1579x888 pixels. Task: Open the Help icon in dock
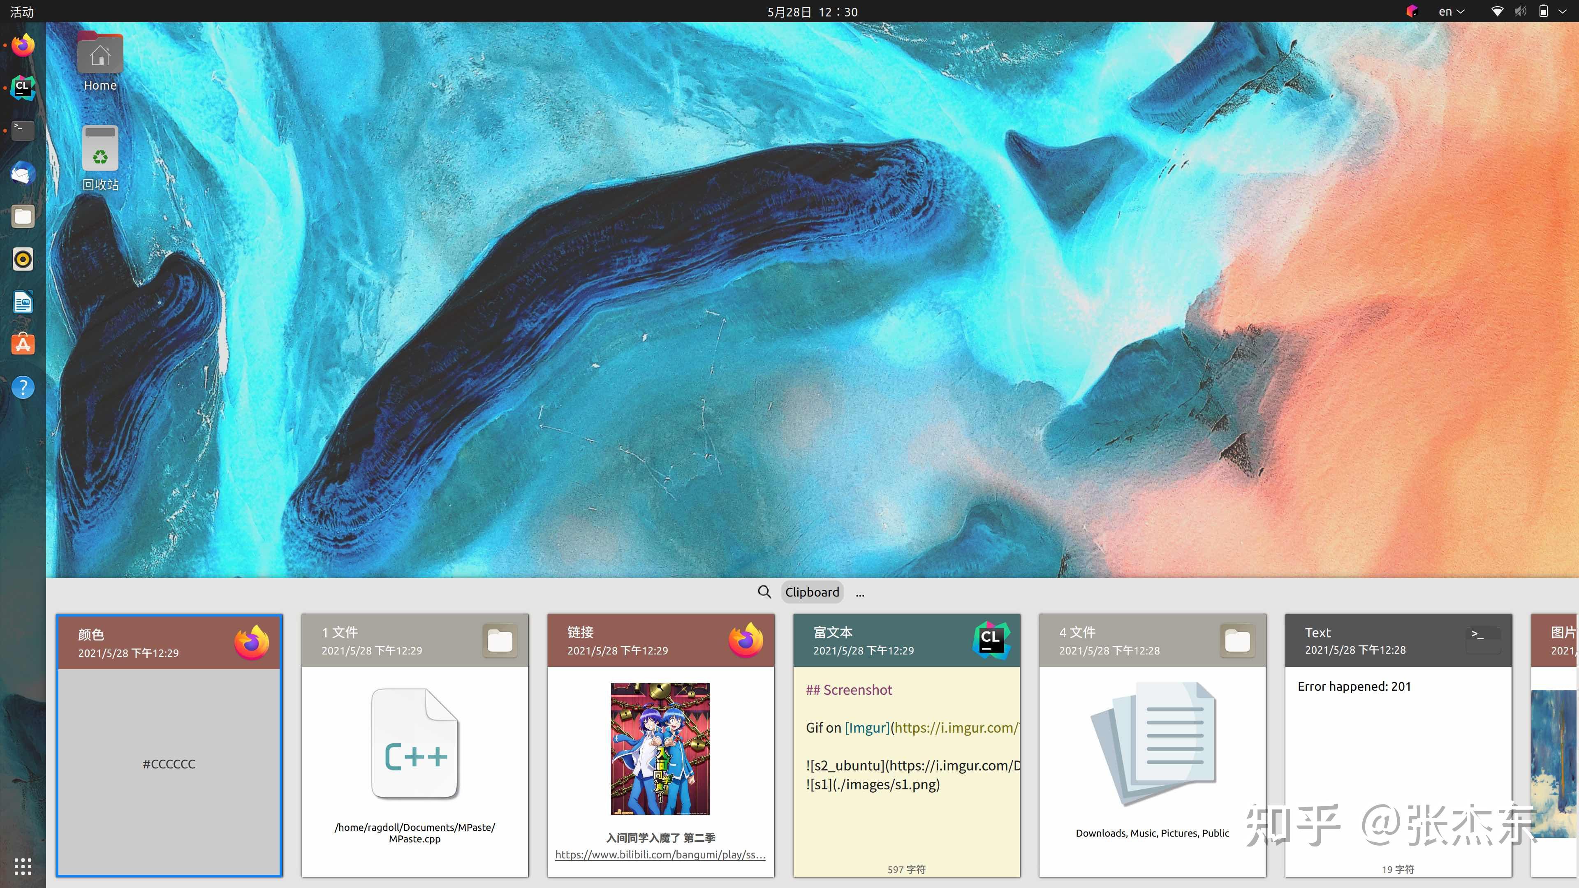pos(23,387)
